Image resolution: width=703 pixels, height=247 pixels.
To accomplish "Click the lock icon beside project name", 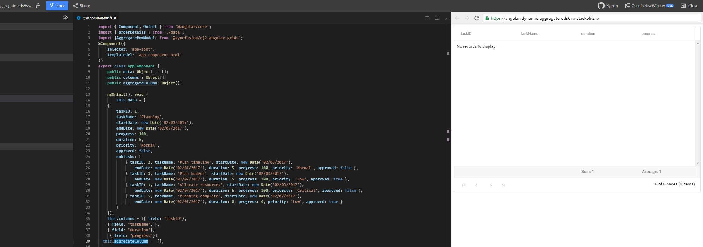I will tap(38, 6).
